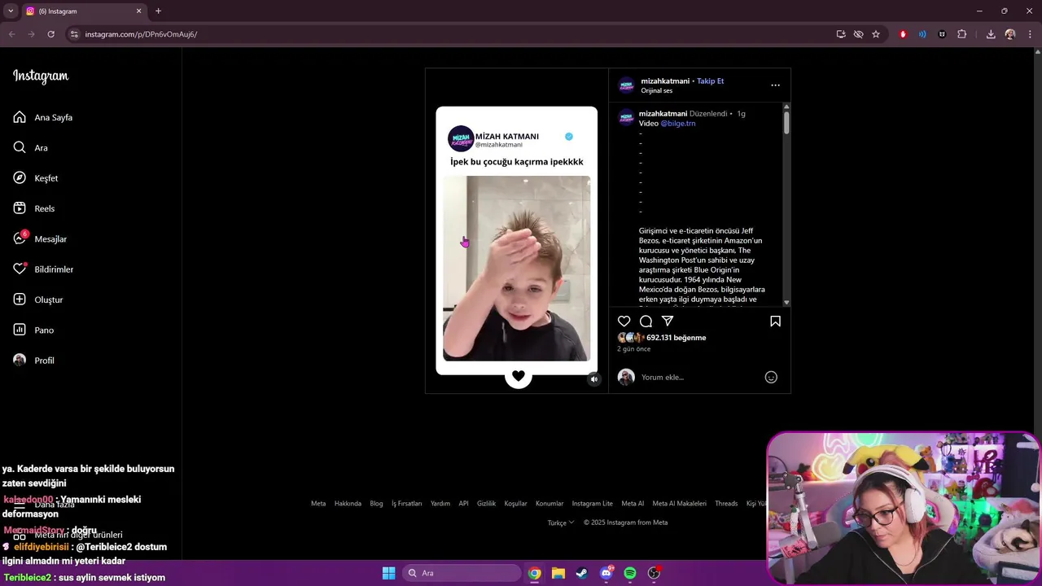This screenshot has height=586, width=1042.
Task: Open the mizahkatmani username in post header
Action: coord(665,81)
